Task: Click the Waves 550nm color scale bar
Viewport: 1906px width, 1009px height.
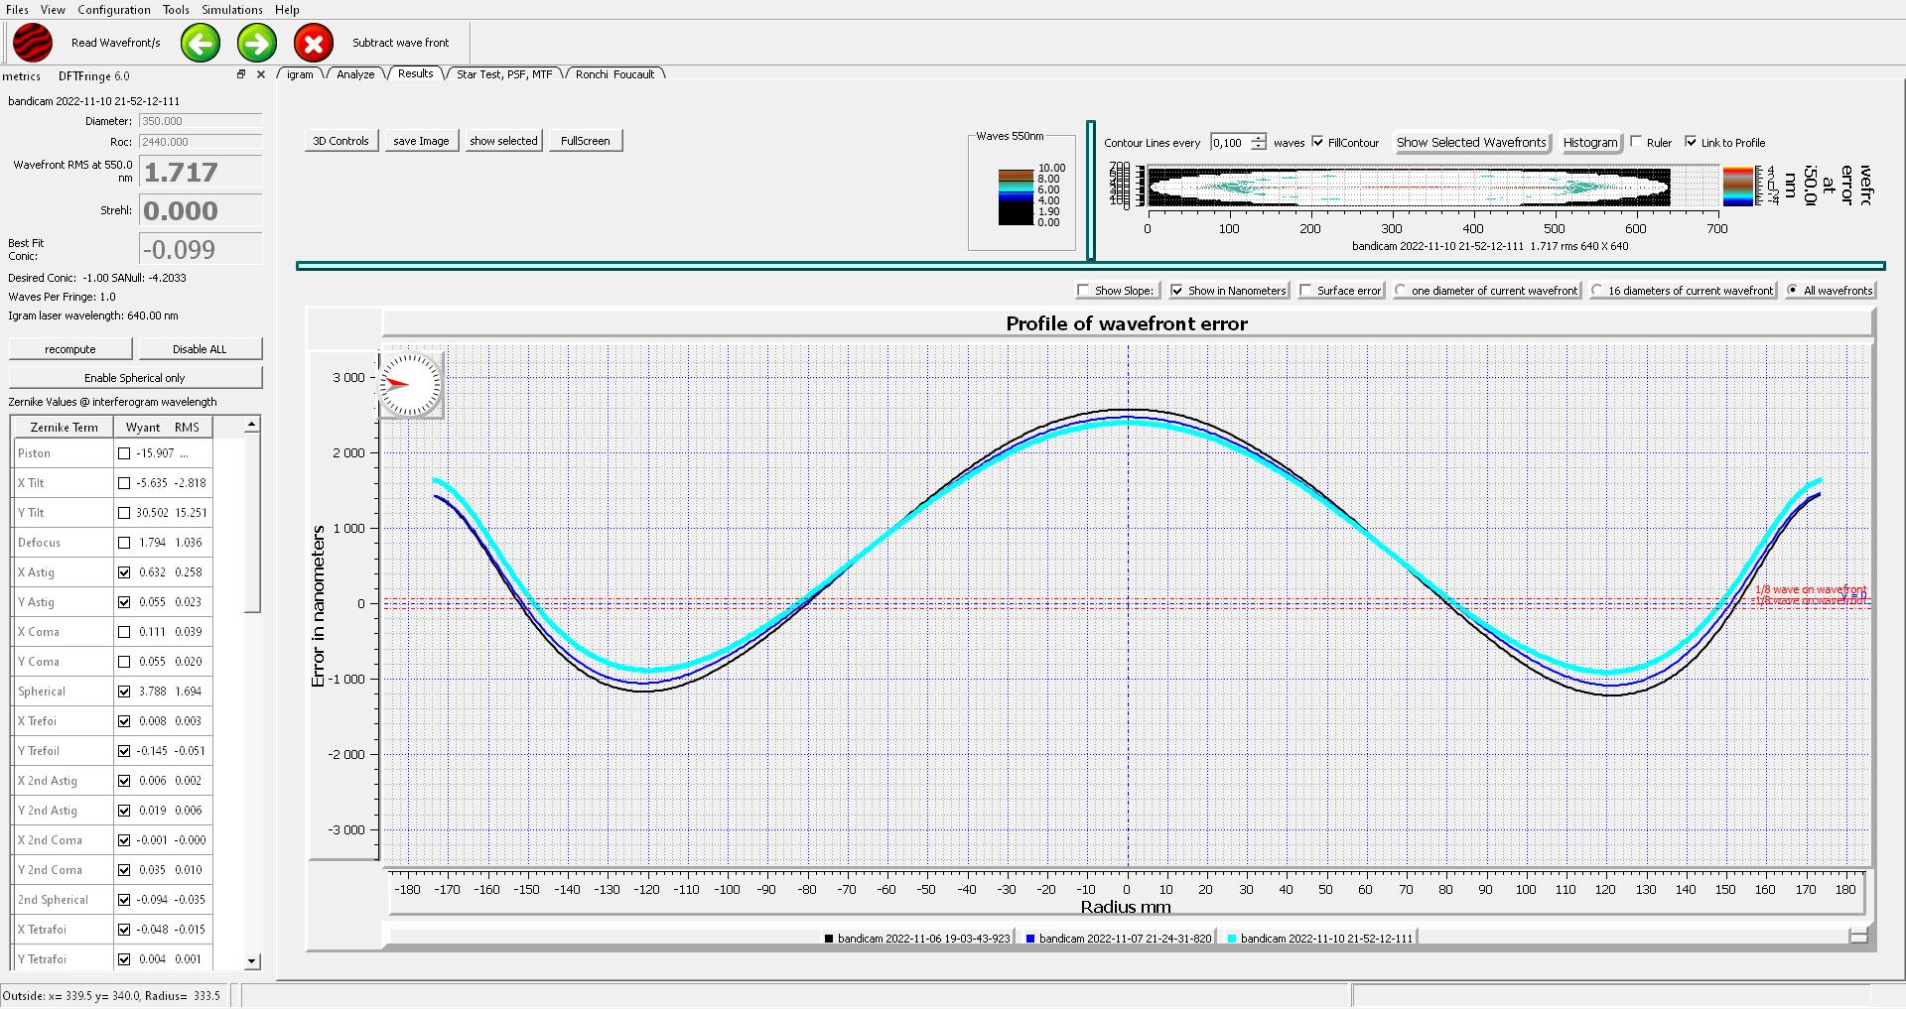Action: 1016,196
